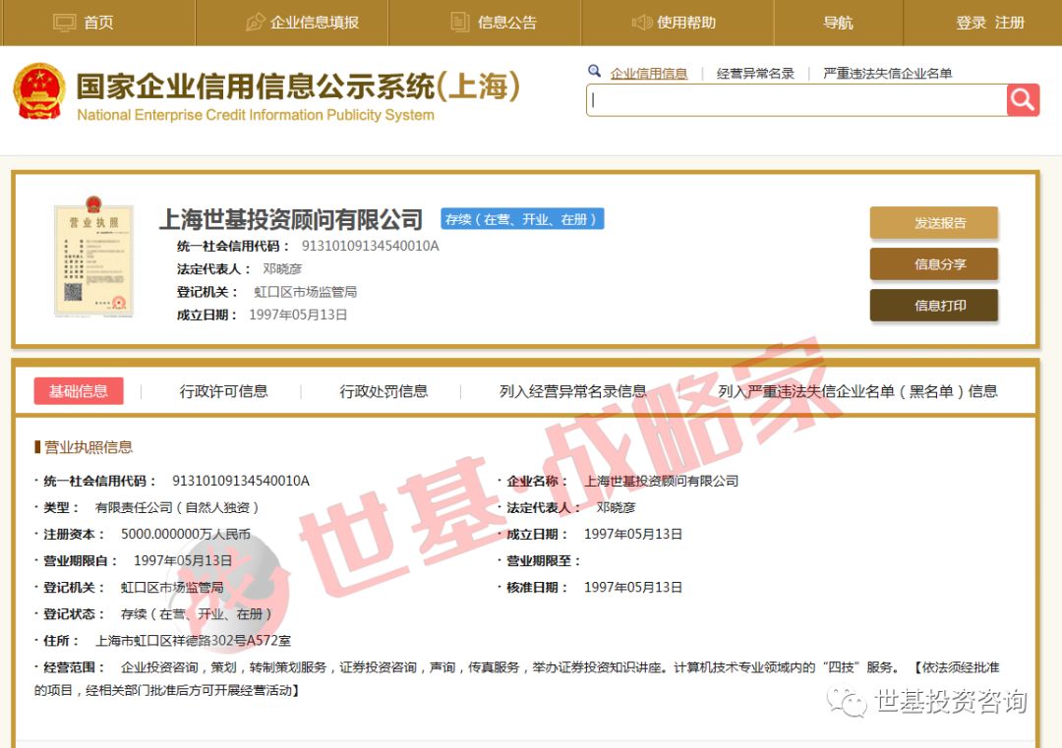Click the WeChat icon near 世基投资咨询
Screen dimensions: 1062x748
point(846,702)
